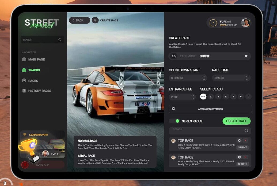The height and width of the screenshot is (186, 277).
Task: Click the magnifier icon in the Series Races search
Action: tap(246, 131)
